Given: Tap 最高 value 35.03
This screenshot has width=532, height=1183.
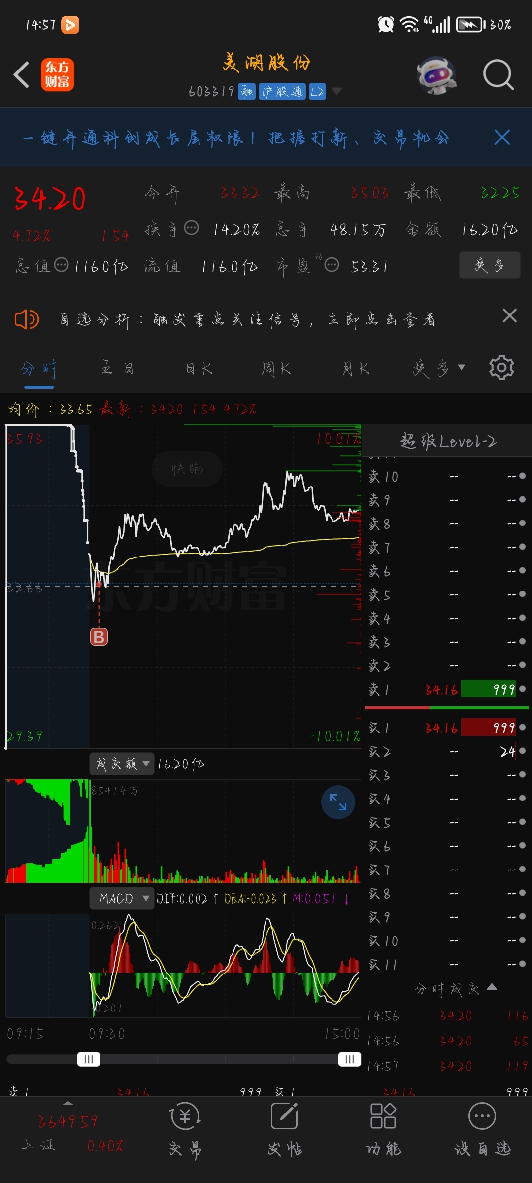Looking at the screenshot, I should tap(370, 193).
